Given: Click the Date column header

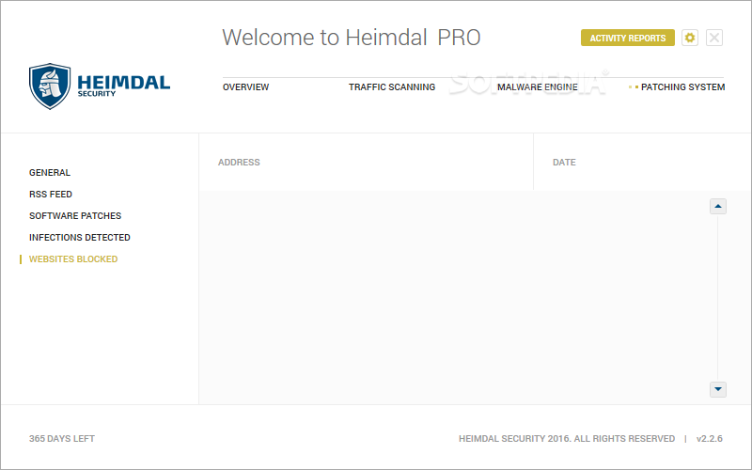Looking at the screenshot, I should (564, 162).
